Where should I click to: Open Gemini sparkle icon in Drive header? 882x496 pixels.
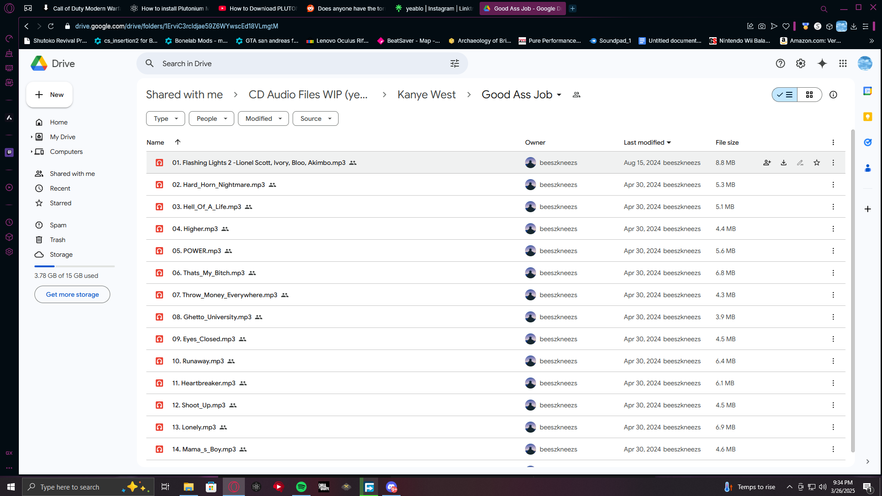(822, 63)
